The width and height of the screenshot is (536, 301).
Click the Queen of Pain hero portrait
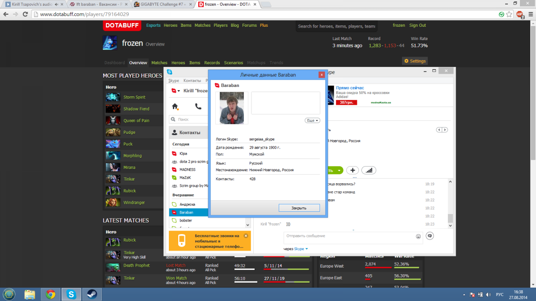click(113, 120)
